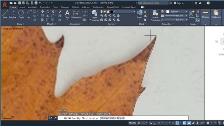This screenshot has width=224, height=126.
Task: Click the customization wrench icon in command line
Action: pos(55,118)
